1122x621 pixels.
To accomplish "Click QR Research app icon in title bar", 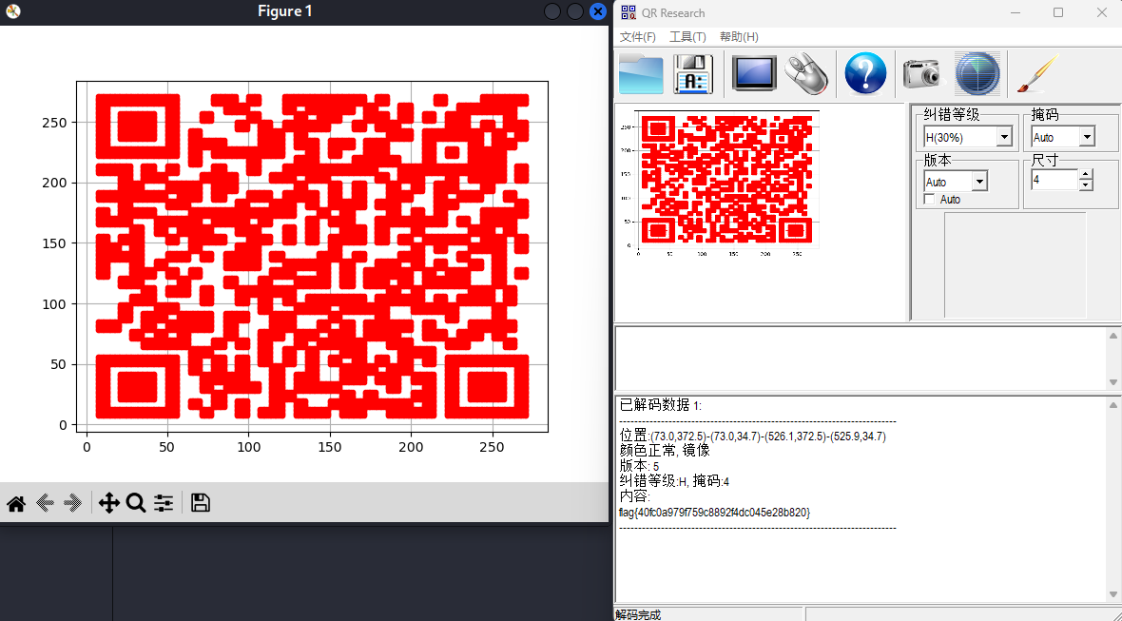I will [629, 12].
